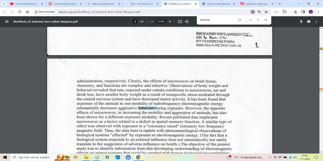Image resolution: width=323 pixels, height=161 pixels.
Task: Open the Photos app on the taskbar
Action: [x=117, y=157]
